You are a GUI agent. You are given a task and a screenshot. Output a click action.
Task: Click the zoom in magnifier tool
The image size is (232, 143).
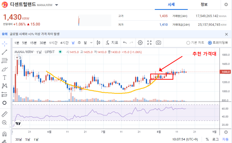(x=4, y=123)
